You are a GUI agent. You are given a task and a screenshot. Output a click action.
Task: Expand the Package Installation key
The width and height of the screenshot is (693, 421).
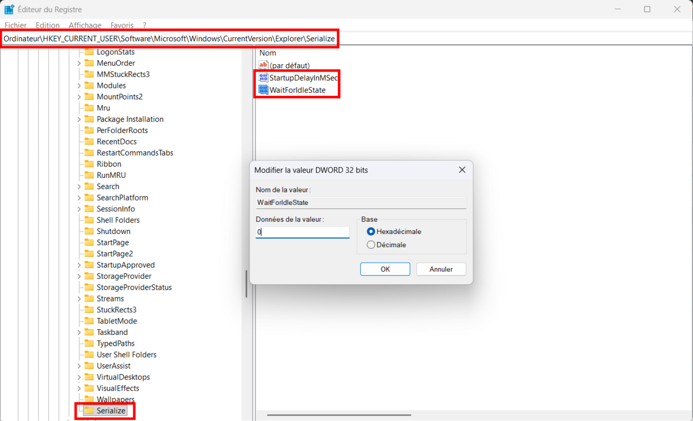[x=79, y=119]
